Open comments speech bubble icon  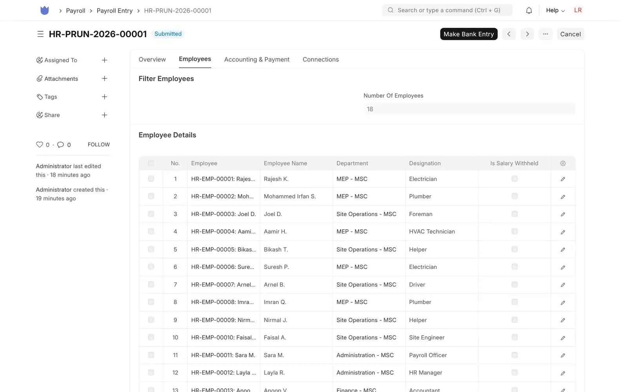[60, 145]
